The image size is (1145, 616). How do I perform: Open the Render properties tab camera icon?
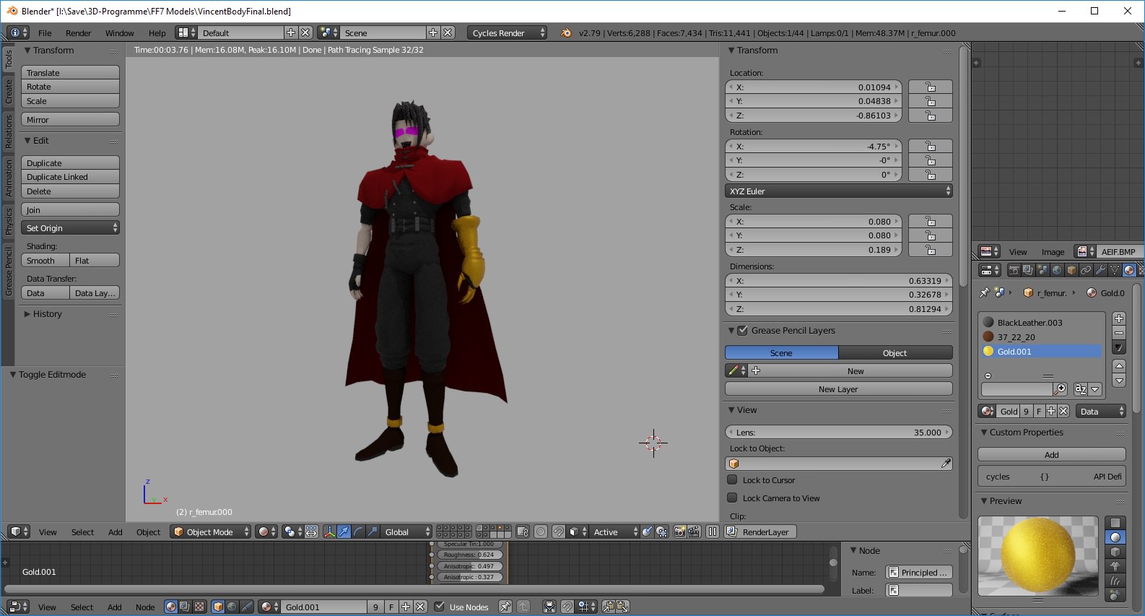point(1014,270)
